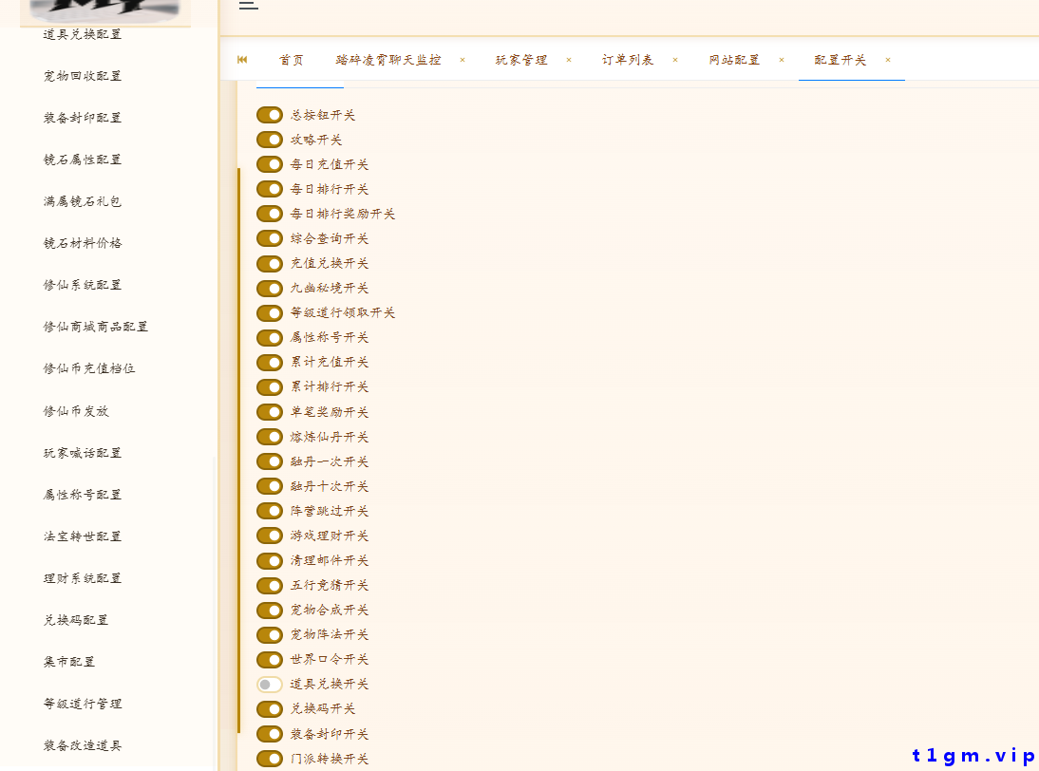Close the 踏碎凌霄聊天监控 tab
The width and height of the screenshot is (1039, 771).
[x=463, y=59]
